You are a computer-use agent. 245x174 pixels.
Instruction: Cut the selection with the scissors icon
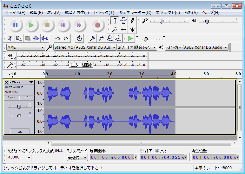pyautogui.click(x=10, y=38)
